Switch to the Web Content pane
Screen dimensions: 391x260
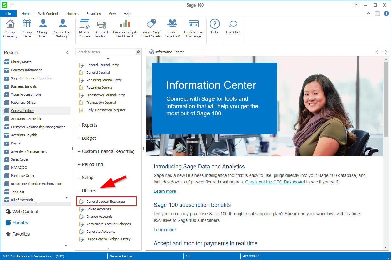[22, 212]
